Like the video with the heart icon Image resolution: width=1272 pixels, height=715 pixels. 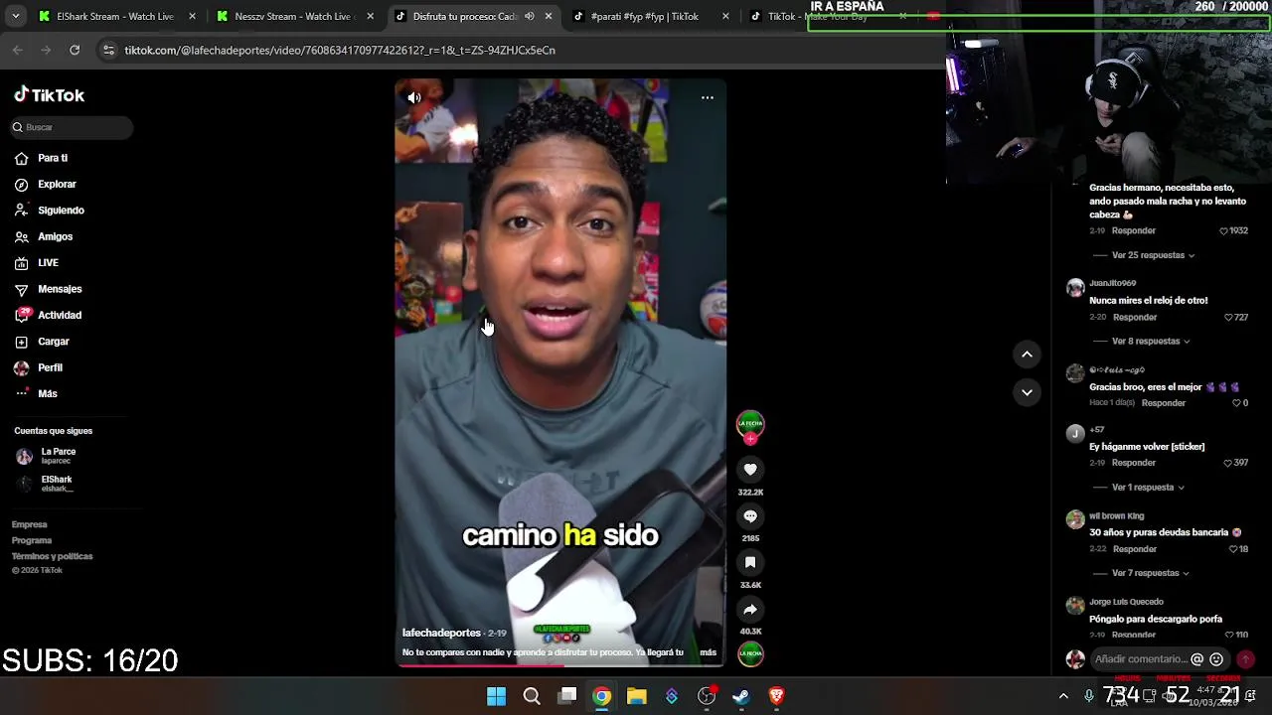click(x=750, y=470)
